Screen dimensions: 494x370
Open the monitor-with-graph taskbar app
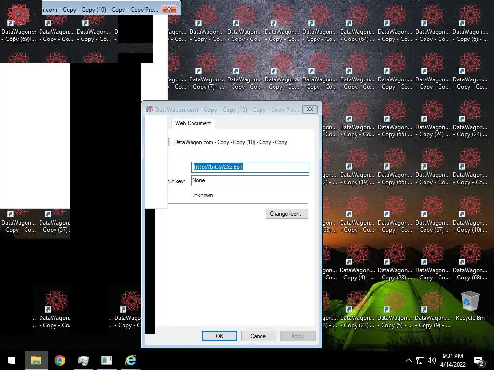click(83, 360)
